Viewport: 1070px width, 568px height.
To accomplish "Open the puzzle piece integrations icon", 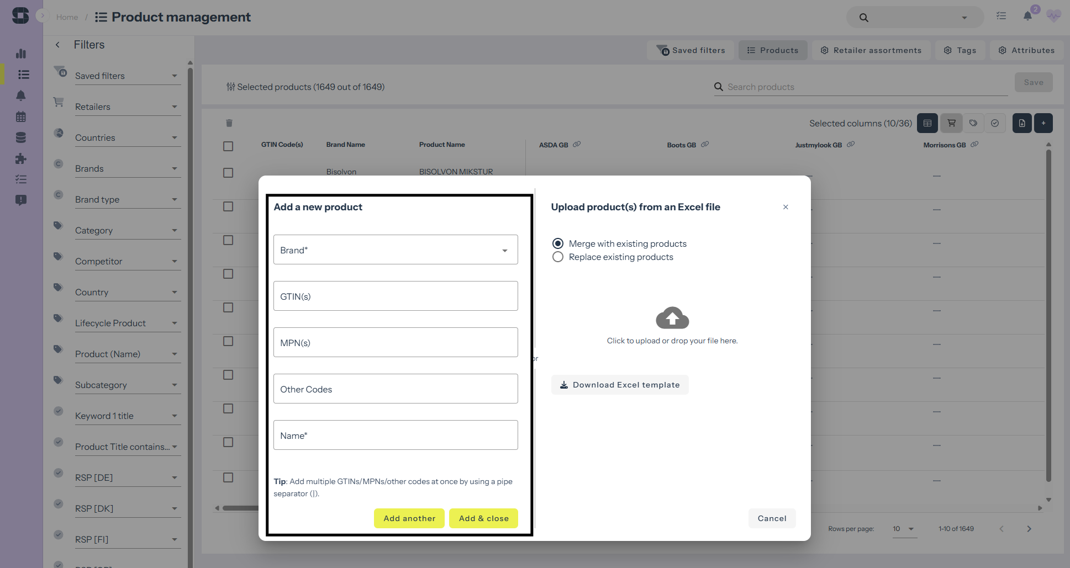I will click(21, 158).
